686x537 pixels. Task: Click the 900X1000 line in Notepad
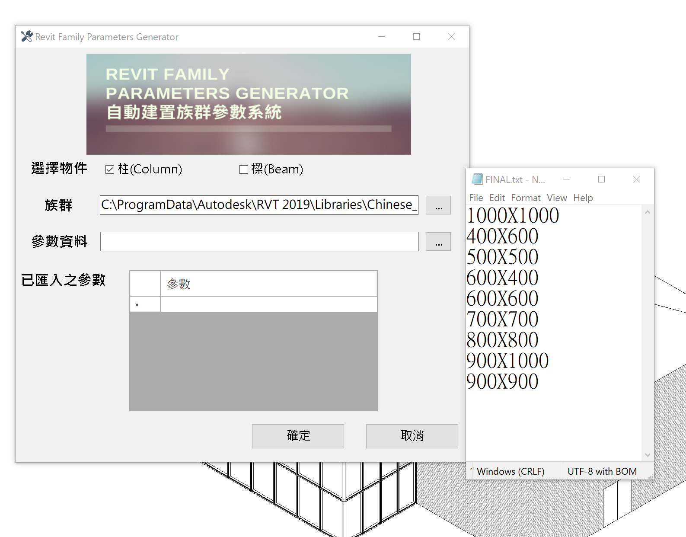tap(507, 361)
